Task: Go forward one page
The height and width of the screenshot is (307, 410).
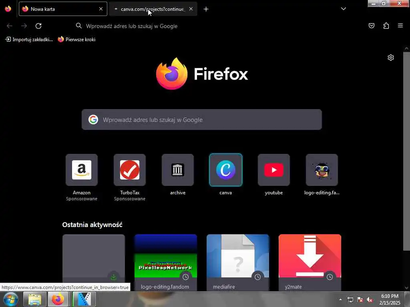Action: [24, 26]
